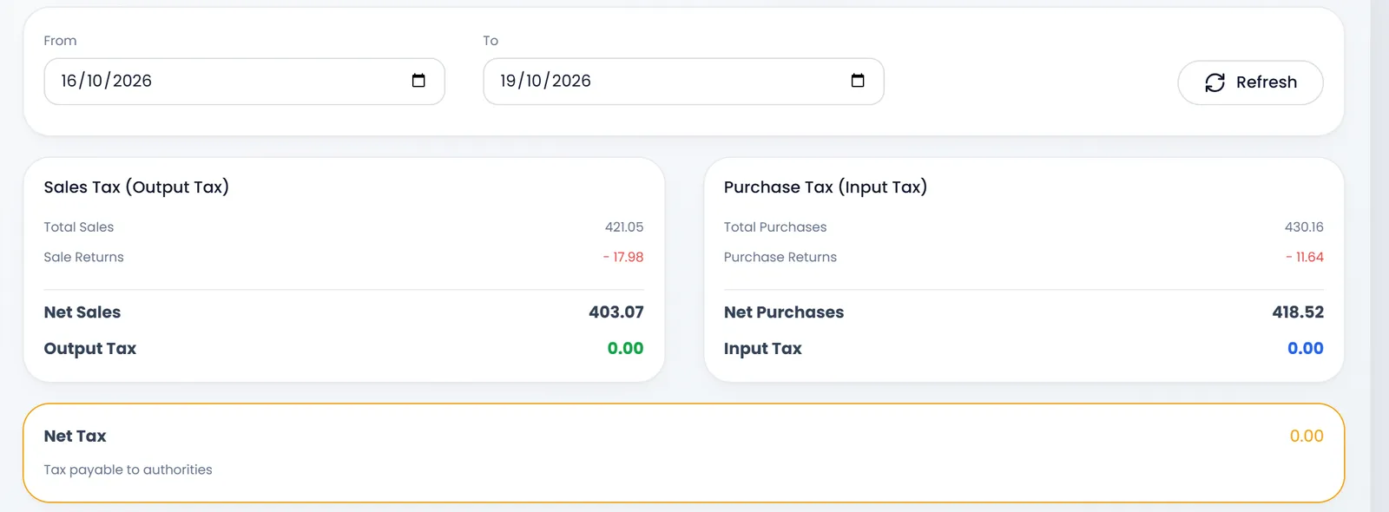Screen dimensions: 1389x512
Task: Click the Purchase Returns label
Action: (x=780, y=257)
